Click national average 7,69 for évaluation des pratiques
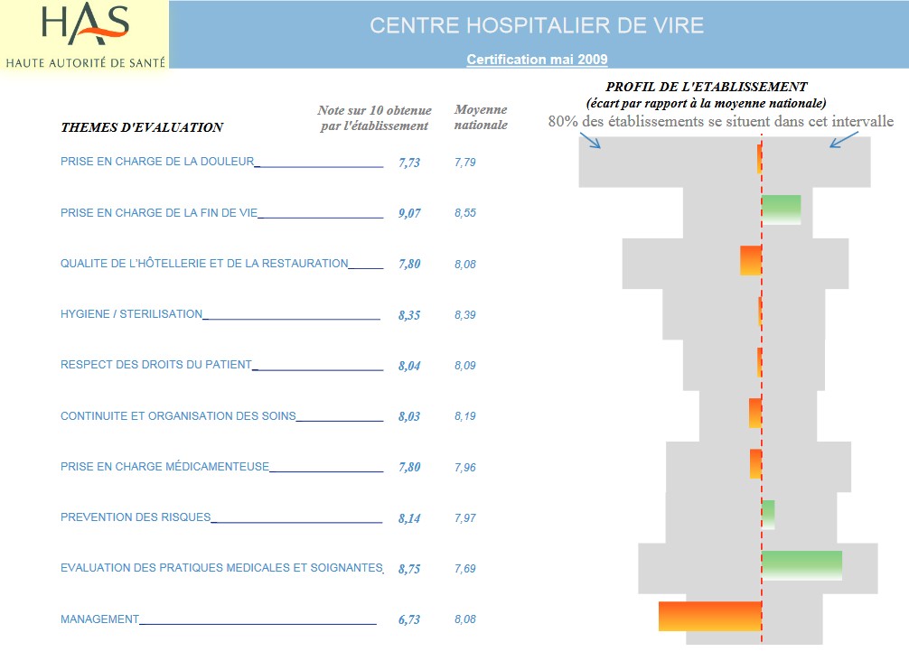The height and width of the screenshot is (661, 909). click(465, 568)
